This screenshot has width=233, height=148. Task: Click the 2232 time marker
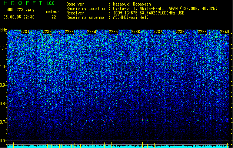coord(47,32)
